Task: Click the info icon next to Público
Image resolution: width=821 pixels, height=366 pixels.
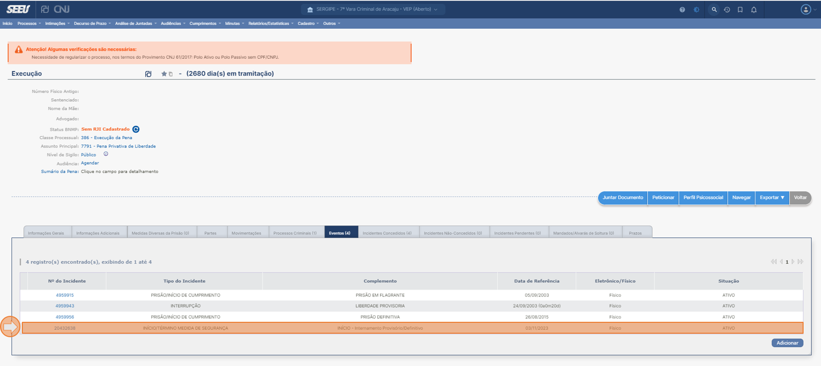Action: [105, 154]
